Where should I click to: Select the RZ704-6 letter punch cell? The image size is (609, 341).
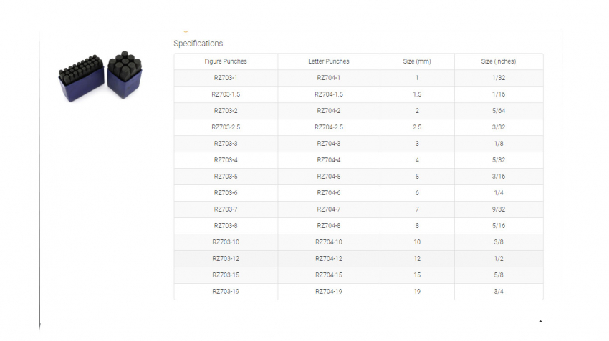[329, 193]
